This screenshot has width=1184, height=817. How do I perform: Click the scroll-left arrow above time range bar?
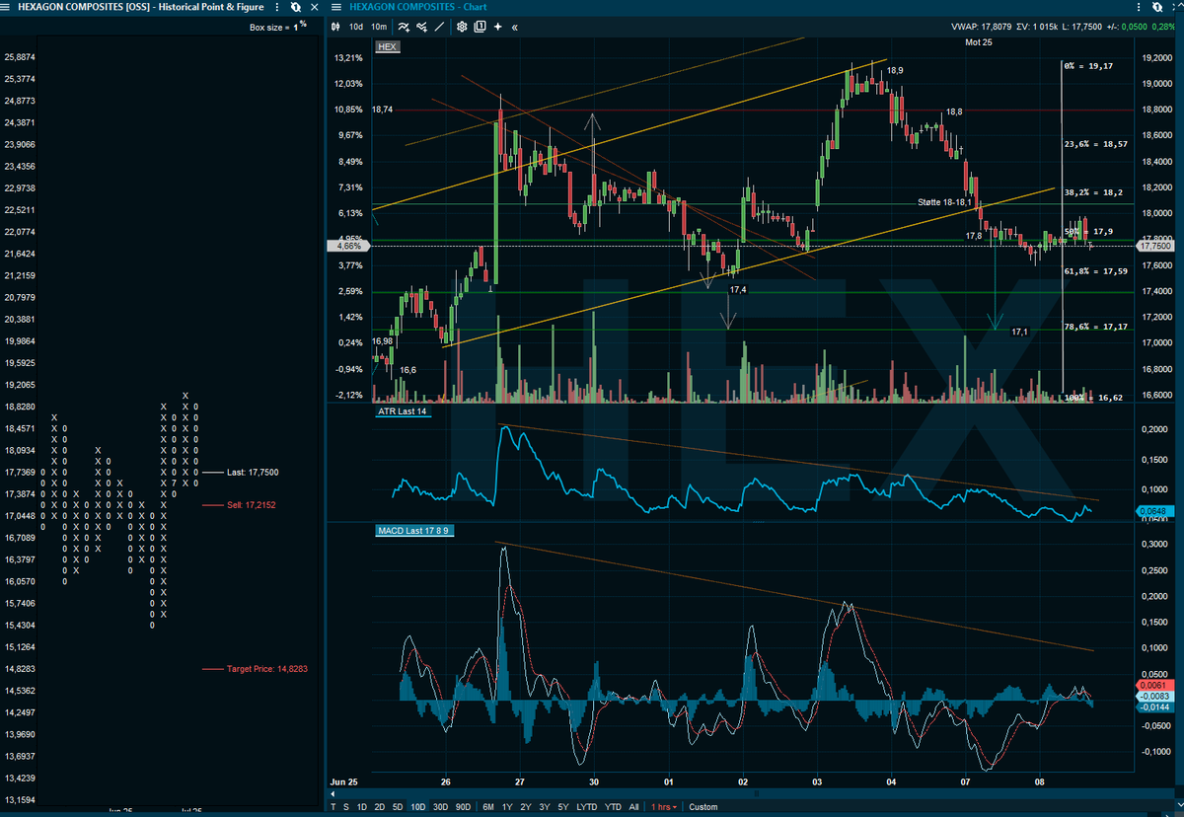tap(333, 792)
